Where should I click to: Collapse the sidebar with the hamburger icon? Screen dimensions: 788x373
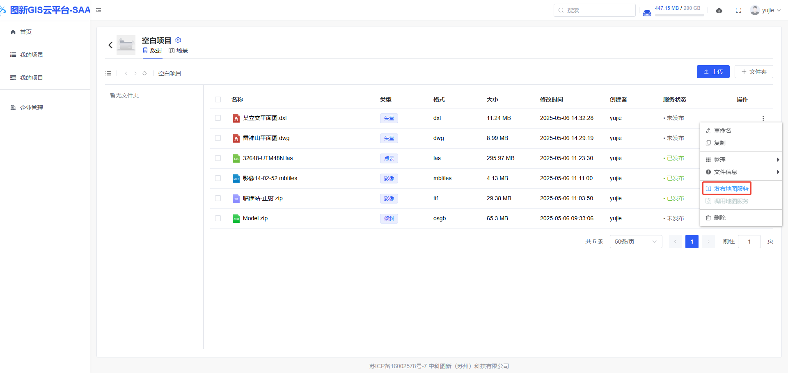pyautogui.click(x=98, y=10)
